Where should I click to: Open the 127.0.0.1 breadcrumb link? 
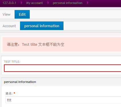point(9,3)
